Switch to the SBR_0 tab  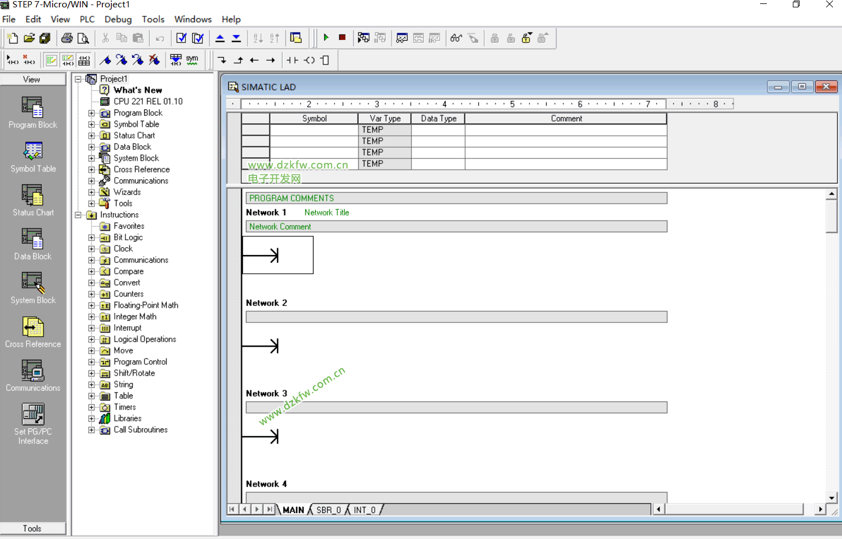tap(328, 510)
